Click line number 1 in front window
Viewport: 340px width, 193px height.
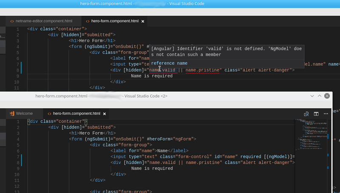(x=18, y=122)
